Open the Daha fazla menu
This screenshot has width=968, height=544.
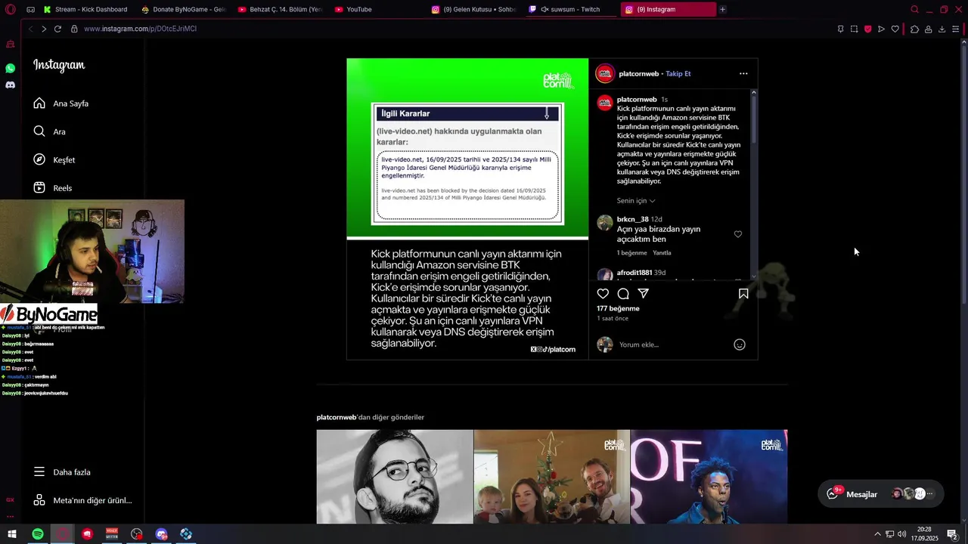62,471
